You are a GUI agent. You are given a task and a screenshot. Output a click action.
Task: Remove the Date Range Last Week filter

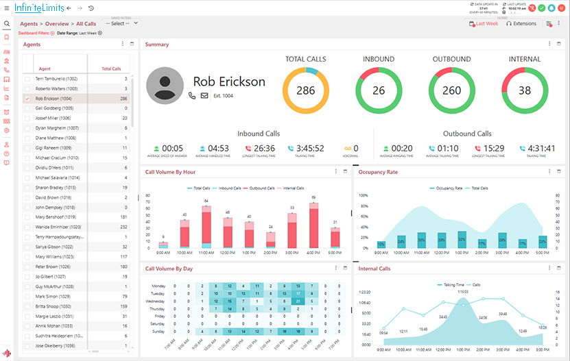pos(100,33)
